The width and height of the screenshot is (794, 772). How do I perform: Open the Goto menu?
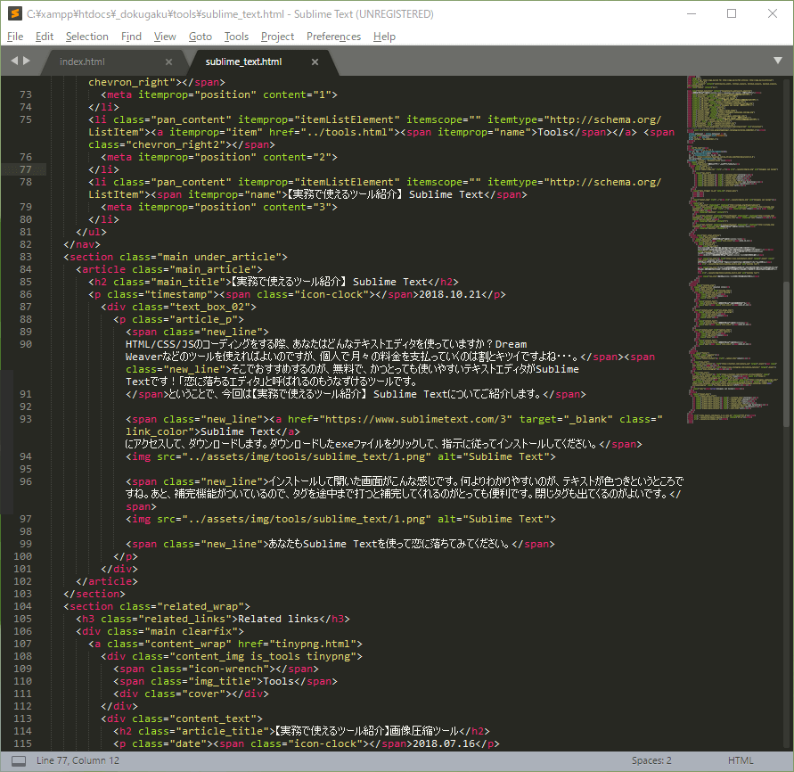point(200,37)
